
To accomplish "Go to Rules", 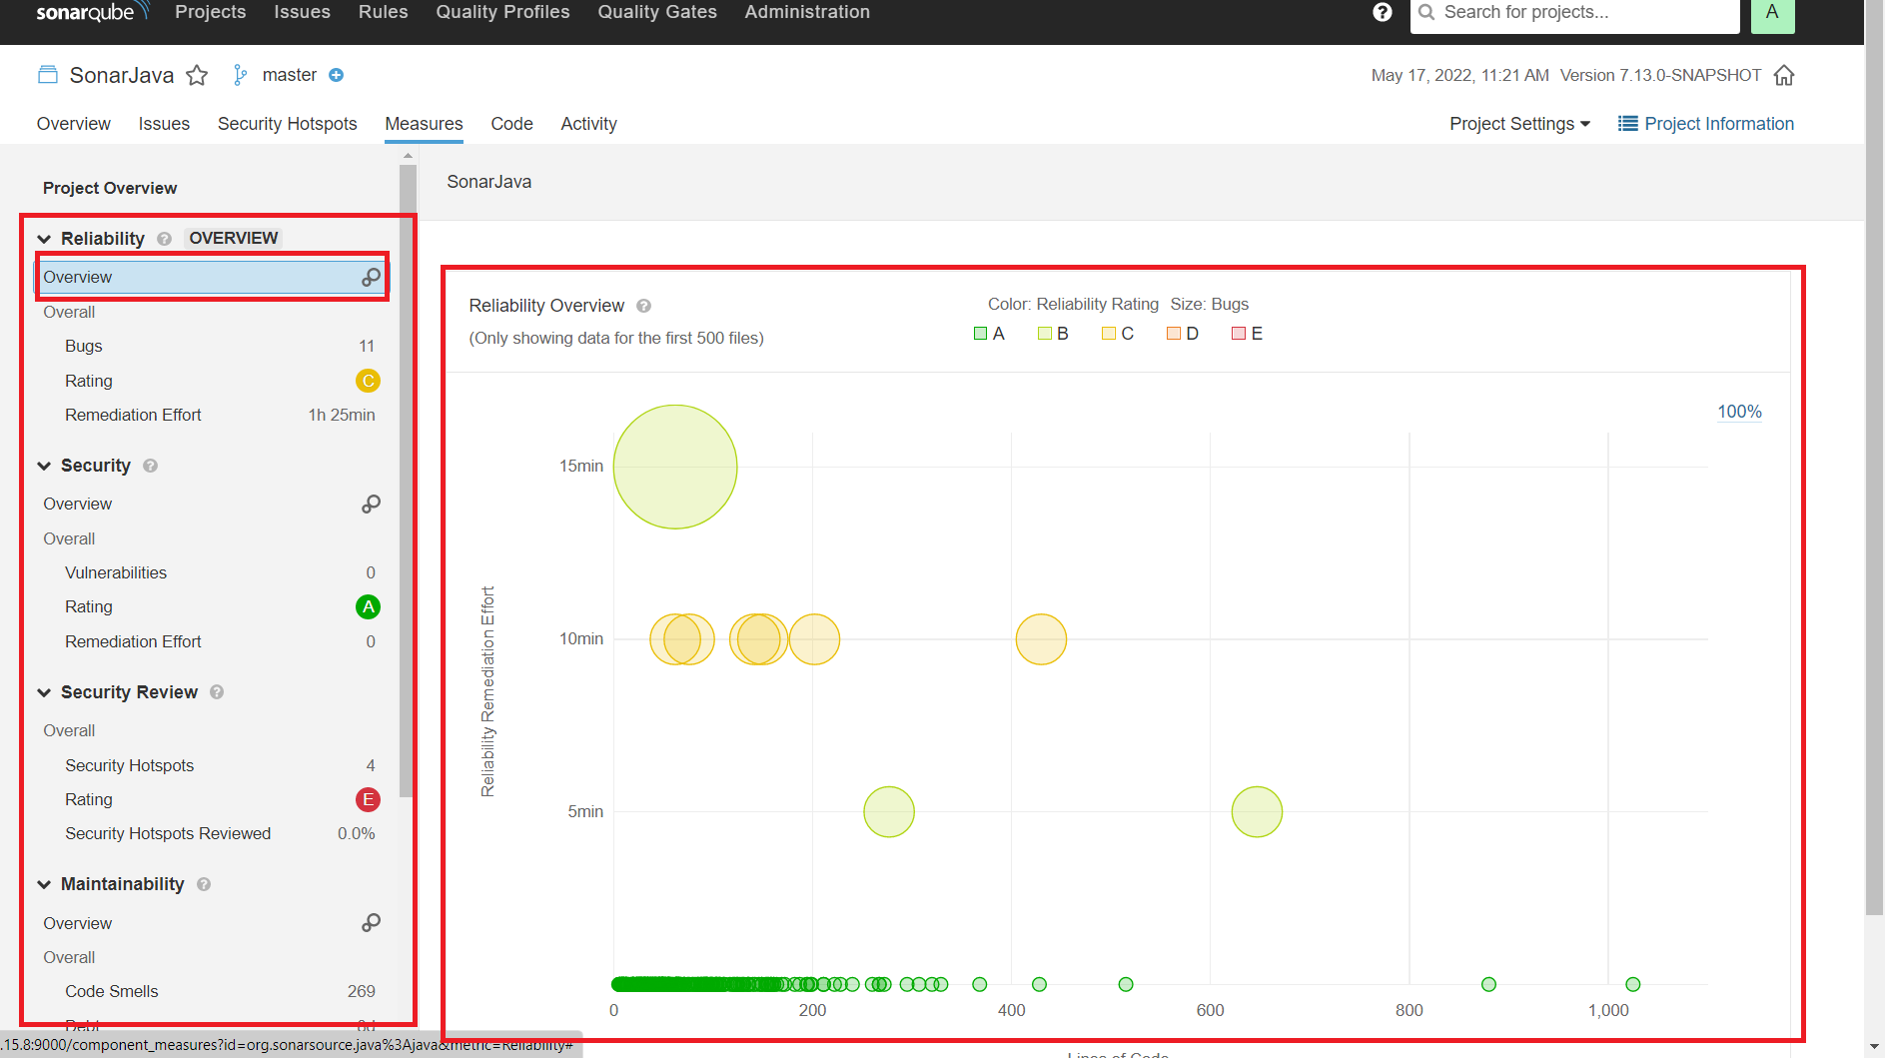I will 384,12.
